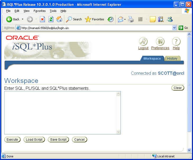Open the Messenger people icon

[x=170, y=19]
